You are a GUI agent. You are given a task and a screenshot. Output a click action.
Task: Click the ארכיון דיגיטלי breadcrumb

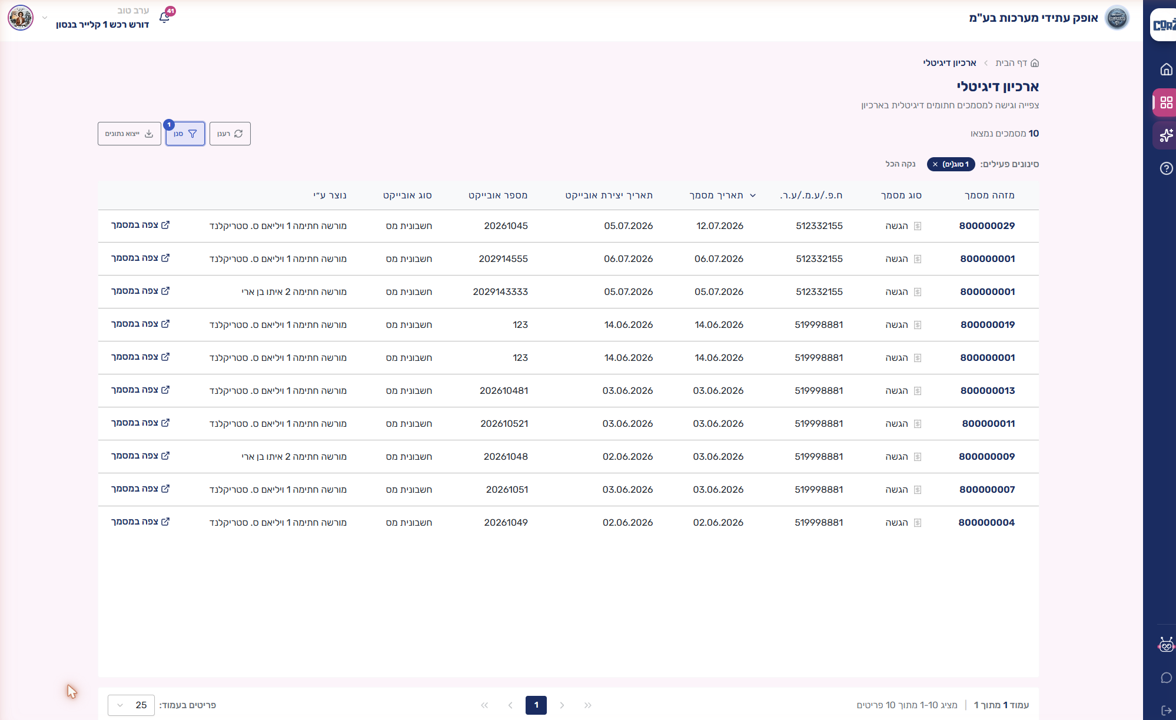(x=949, y=63)
